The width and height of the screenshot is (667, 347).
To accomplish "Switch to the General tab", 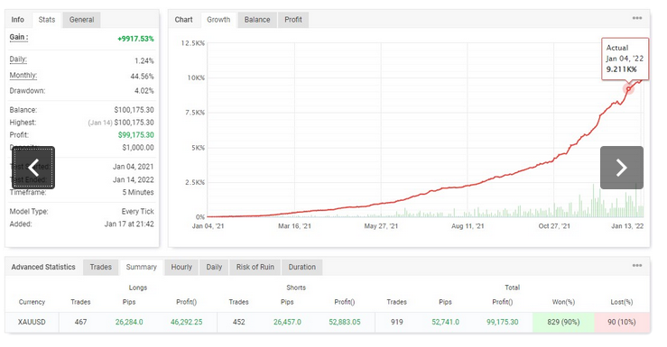I will pos(81,20).
